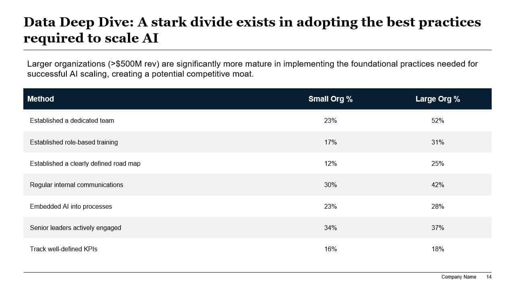Select the Company Name footer text
The image size is (515, 289).
point(459,277)
